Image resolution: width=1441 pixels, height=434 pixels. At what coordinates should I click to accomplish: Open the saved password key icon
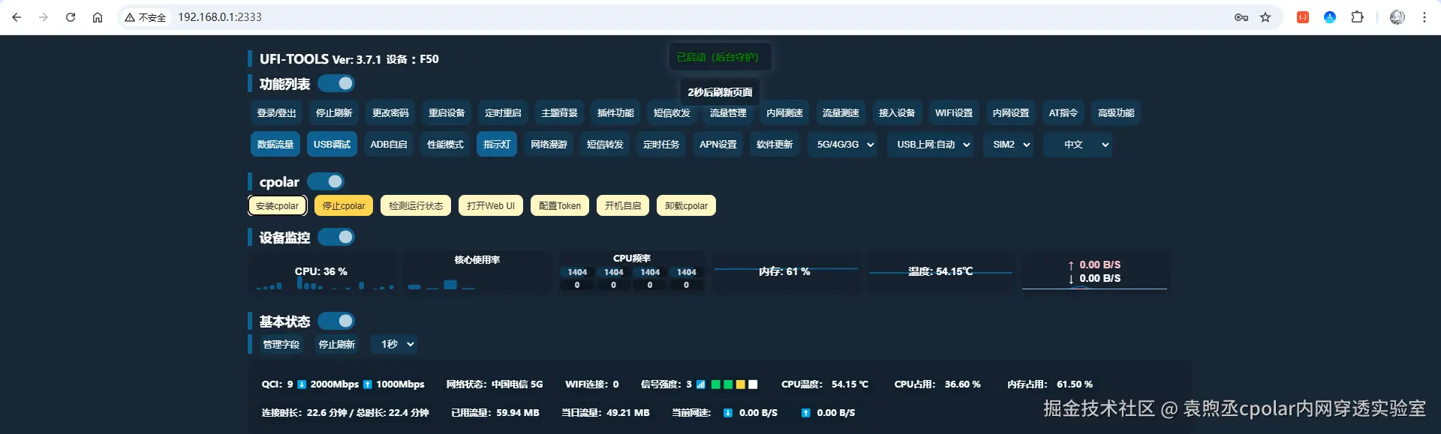coord(1241,17)
